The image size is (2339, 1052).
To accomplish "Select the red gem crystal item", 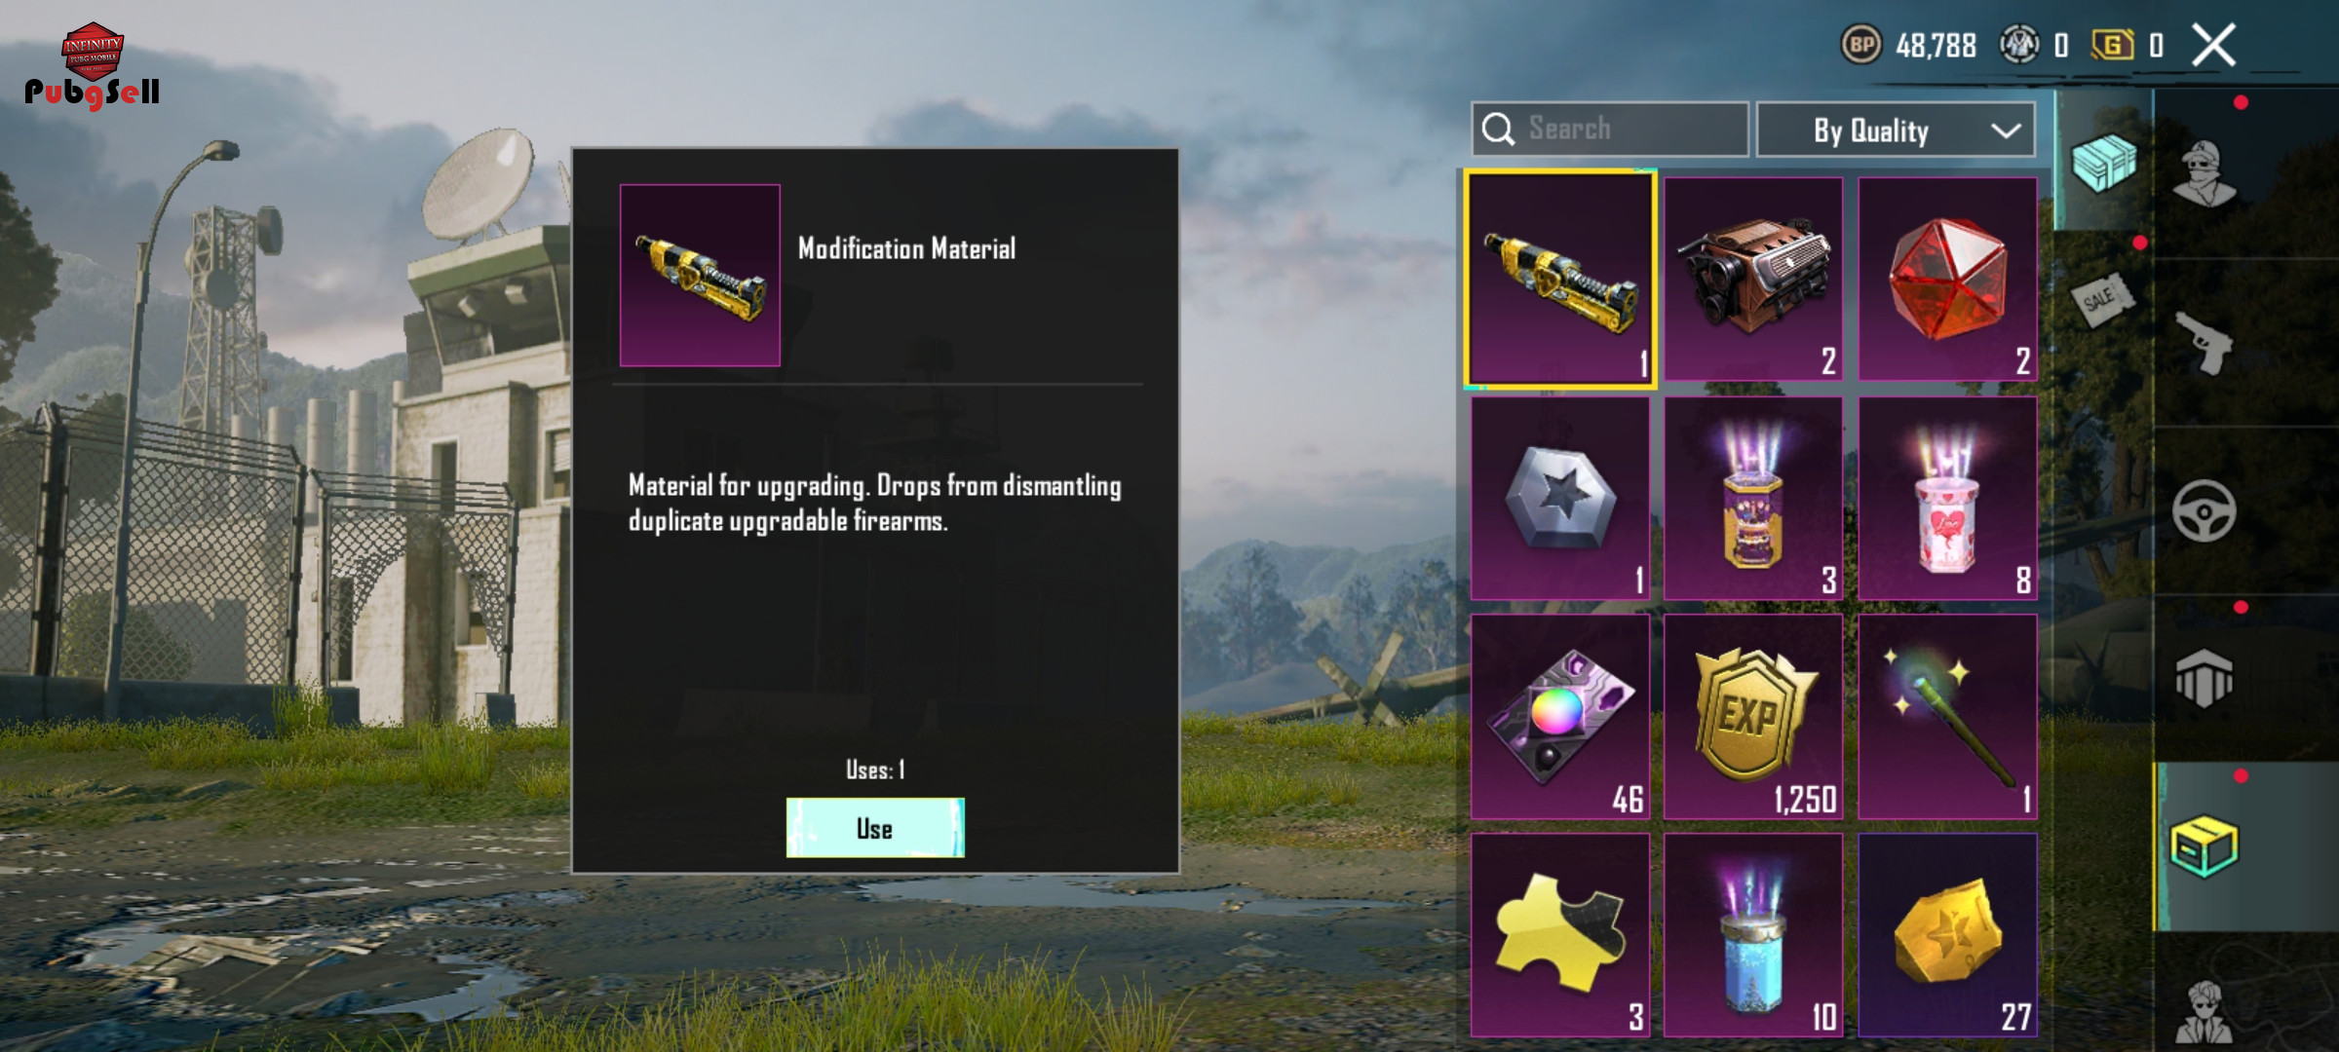I will tap(1947, 279).
